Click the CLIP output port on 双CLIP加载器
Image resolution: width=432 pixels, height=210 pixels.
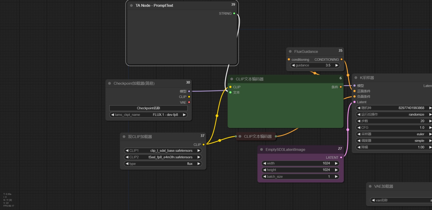click(x=203, y=144)
